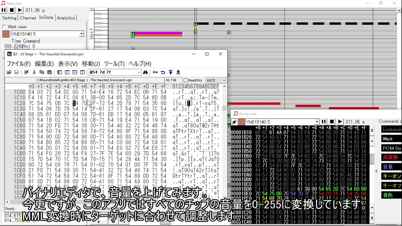Screen dimensions: 402x226
Task: Start playback in Data view
Action: 20,10
